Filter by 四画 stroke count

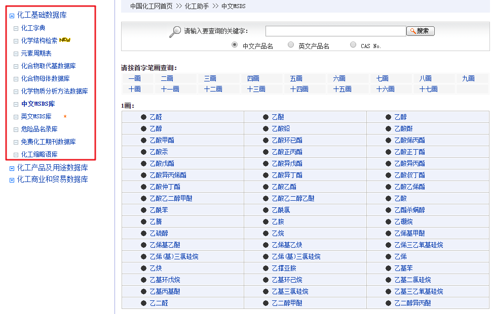253,78
